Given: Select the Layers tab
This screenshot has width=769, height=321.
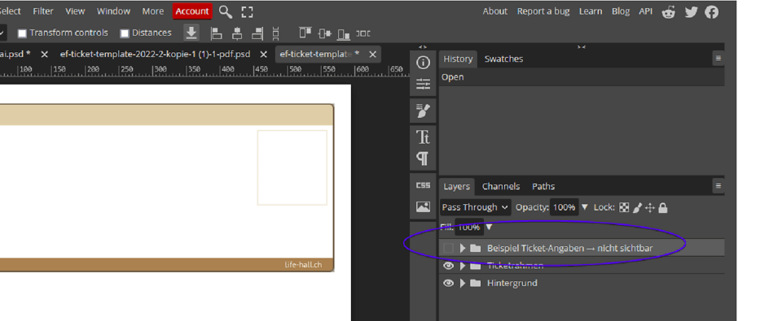Looking at the screenshot, I should 456,186.
